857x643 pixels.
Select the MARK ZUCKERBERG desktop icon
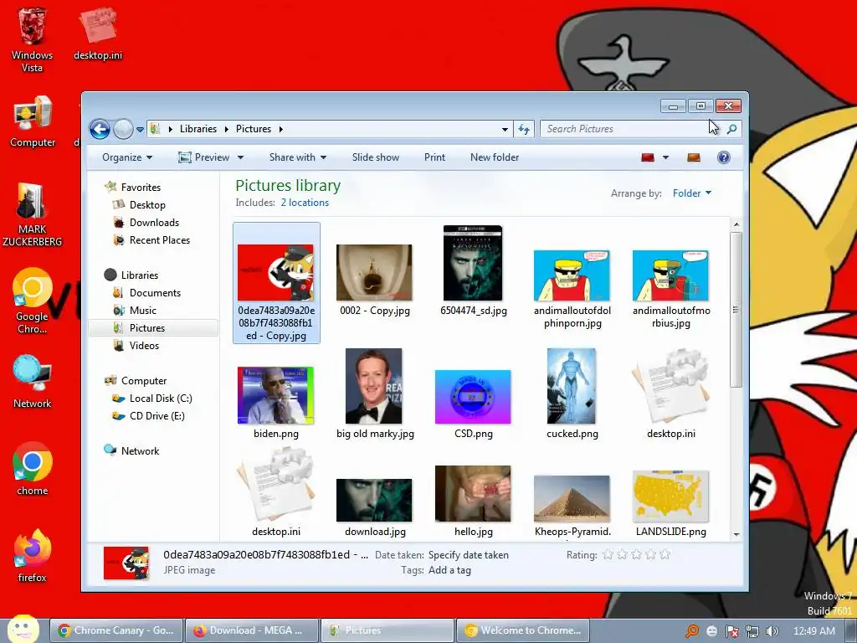click(x=32, y=214)
